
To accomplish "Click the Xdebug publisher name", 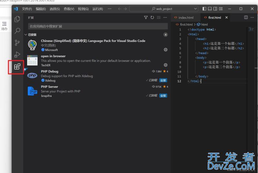I will (50, 80).
